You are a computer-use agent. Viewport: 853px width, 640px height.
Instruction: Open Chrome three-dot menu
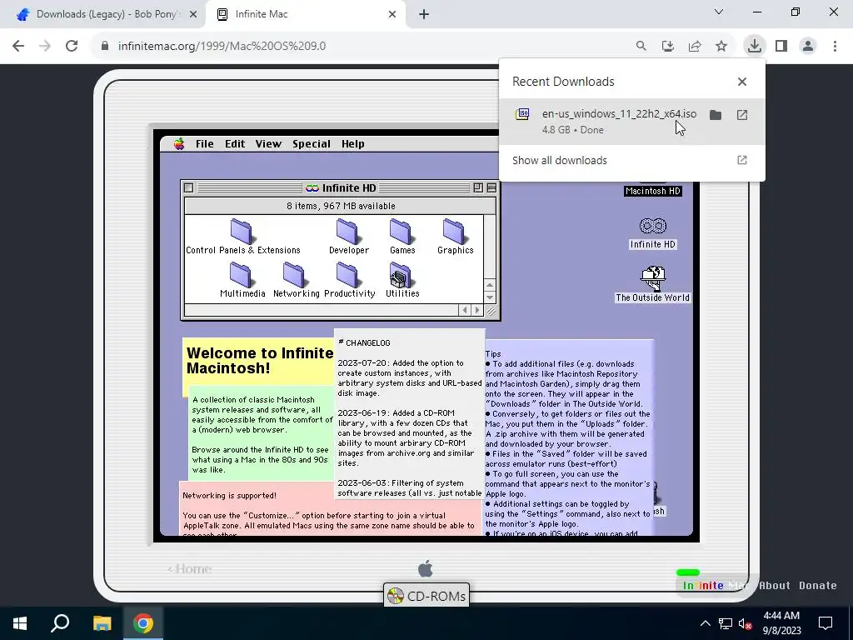[835, 46]
